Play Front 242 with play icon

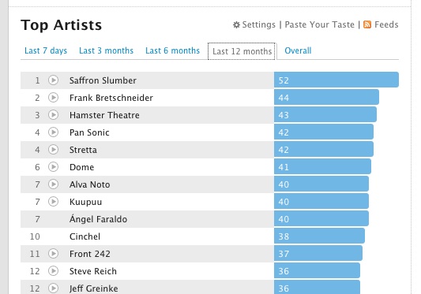click(53, 254)
